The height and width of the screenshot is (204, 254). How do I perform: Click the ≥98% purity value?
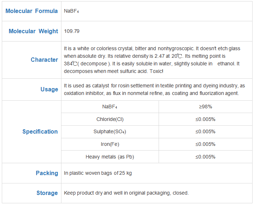tap(205, 107)
